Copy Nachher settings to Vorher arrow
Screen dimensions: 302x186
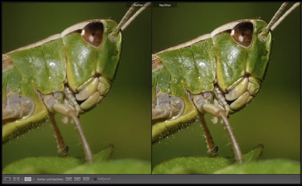(78, 179)
